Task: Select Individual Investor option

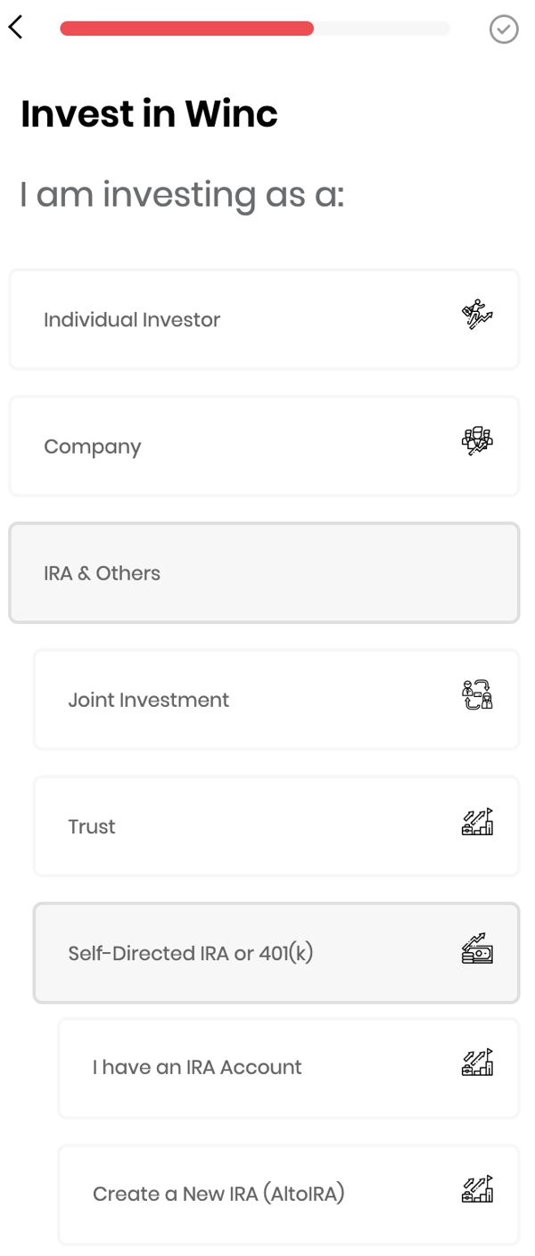Action: coord(264,319)
